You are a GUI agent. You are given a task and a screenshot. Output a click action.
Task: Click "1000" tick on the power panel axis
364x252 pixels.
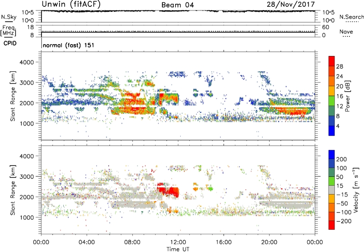click(26, 123)
